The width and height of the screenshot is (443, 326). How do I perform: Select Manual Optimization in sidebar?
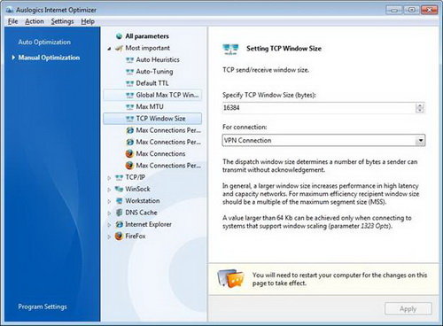click(49, 58)
